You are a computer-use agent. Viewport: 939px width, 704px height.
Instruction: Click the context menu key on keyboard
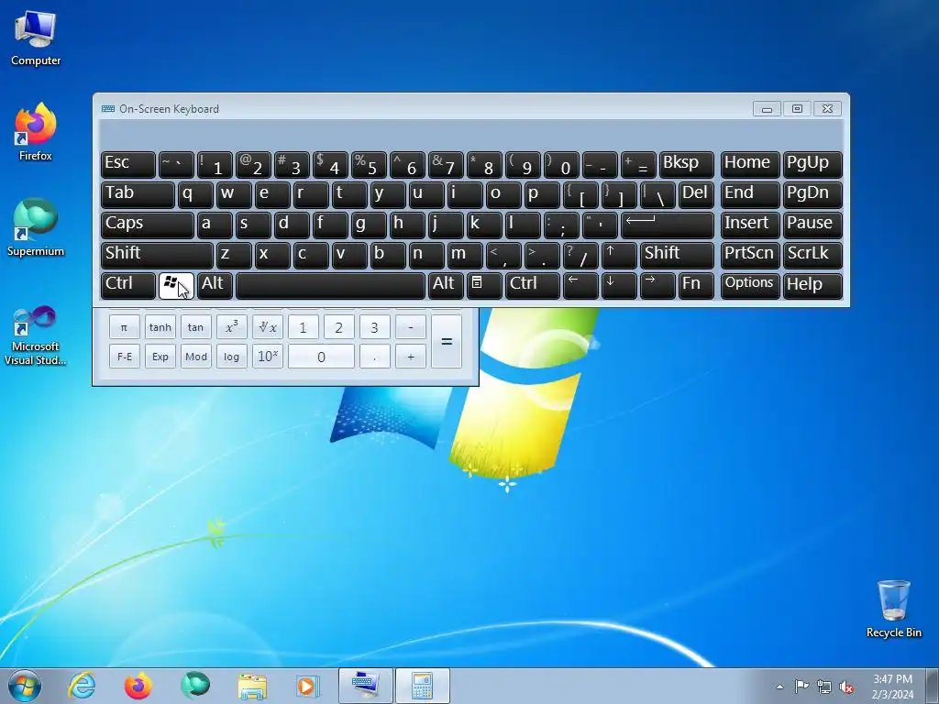point(484,286)
